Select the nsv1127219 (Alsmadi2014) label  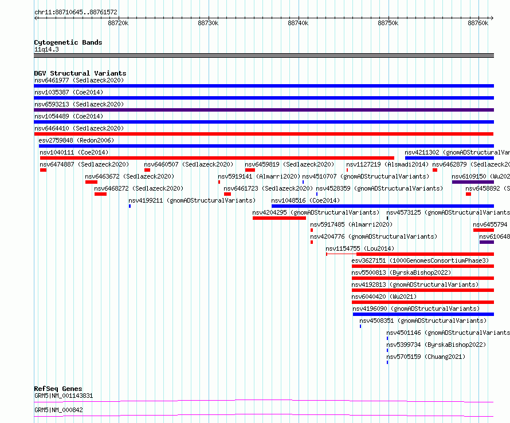387,164
